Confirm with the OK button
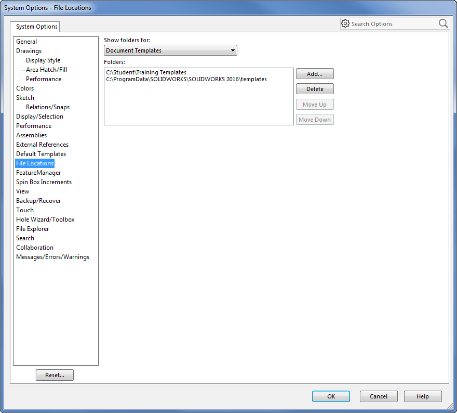 pyautogui.click(x=331, y=396)
